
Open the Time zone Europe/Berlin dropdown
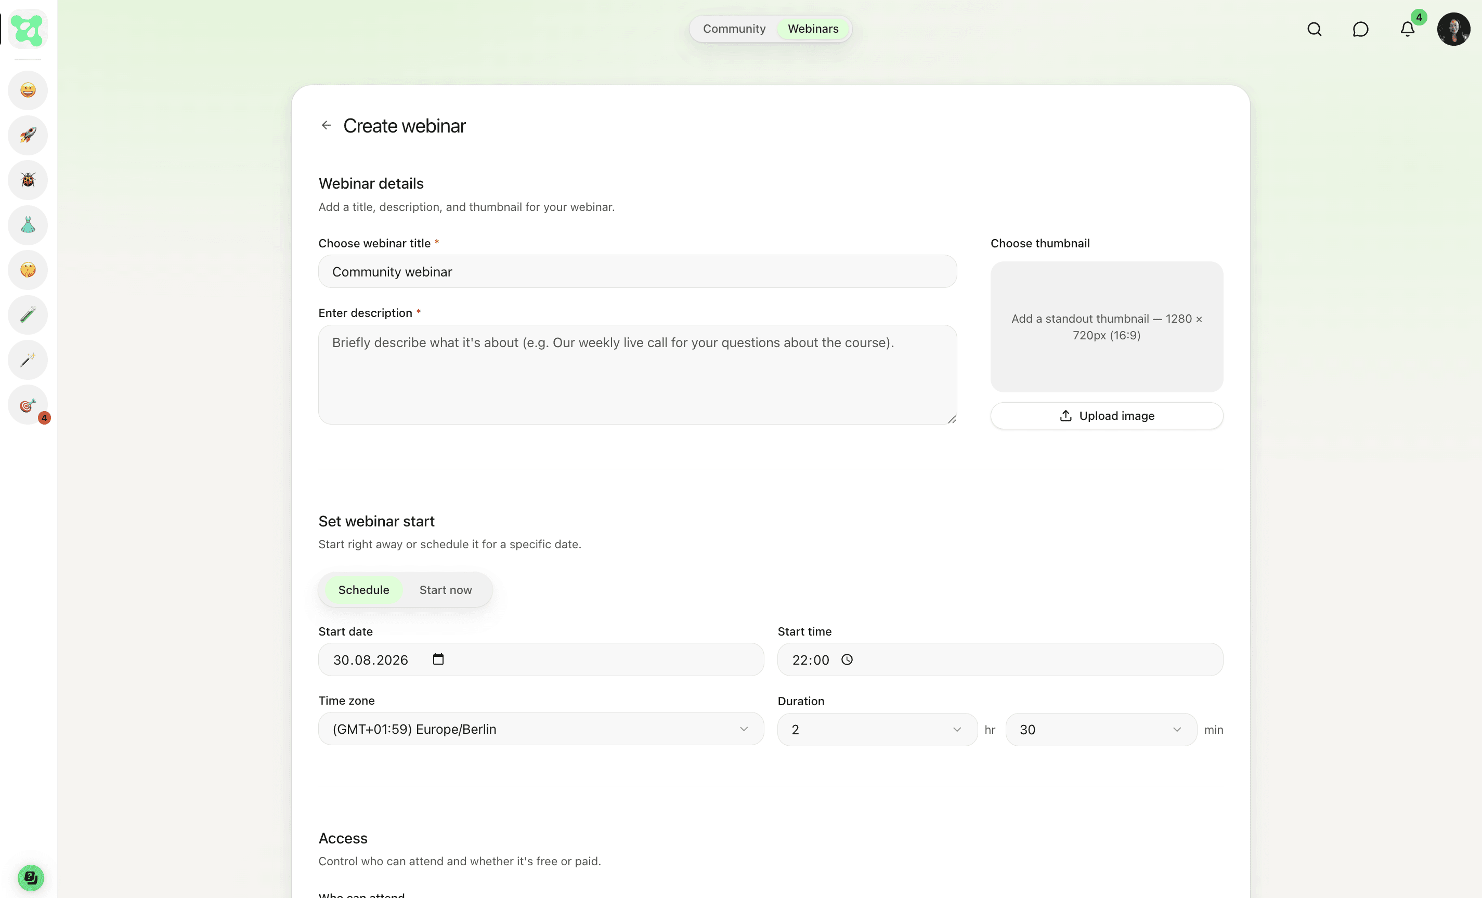click(x=541, y=729)
